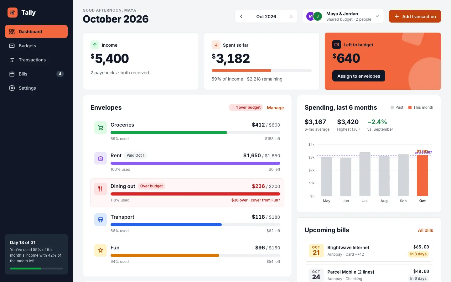This screenshot has height=282, width=451.
Task: Click the '-2.4%' vs. September value
Action: coord(377,122)
